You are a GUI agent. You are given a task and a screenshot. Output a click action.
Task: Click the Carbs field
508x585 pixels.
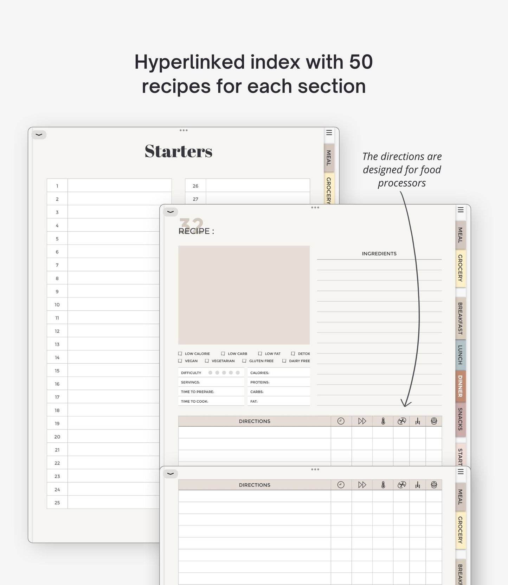point(279,391)
